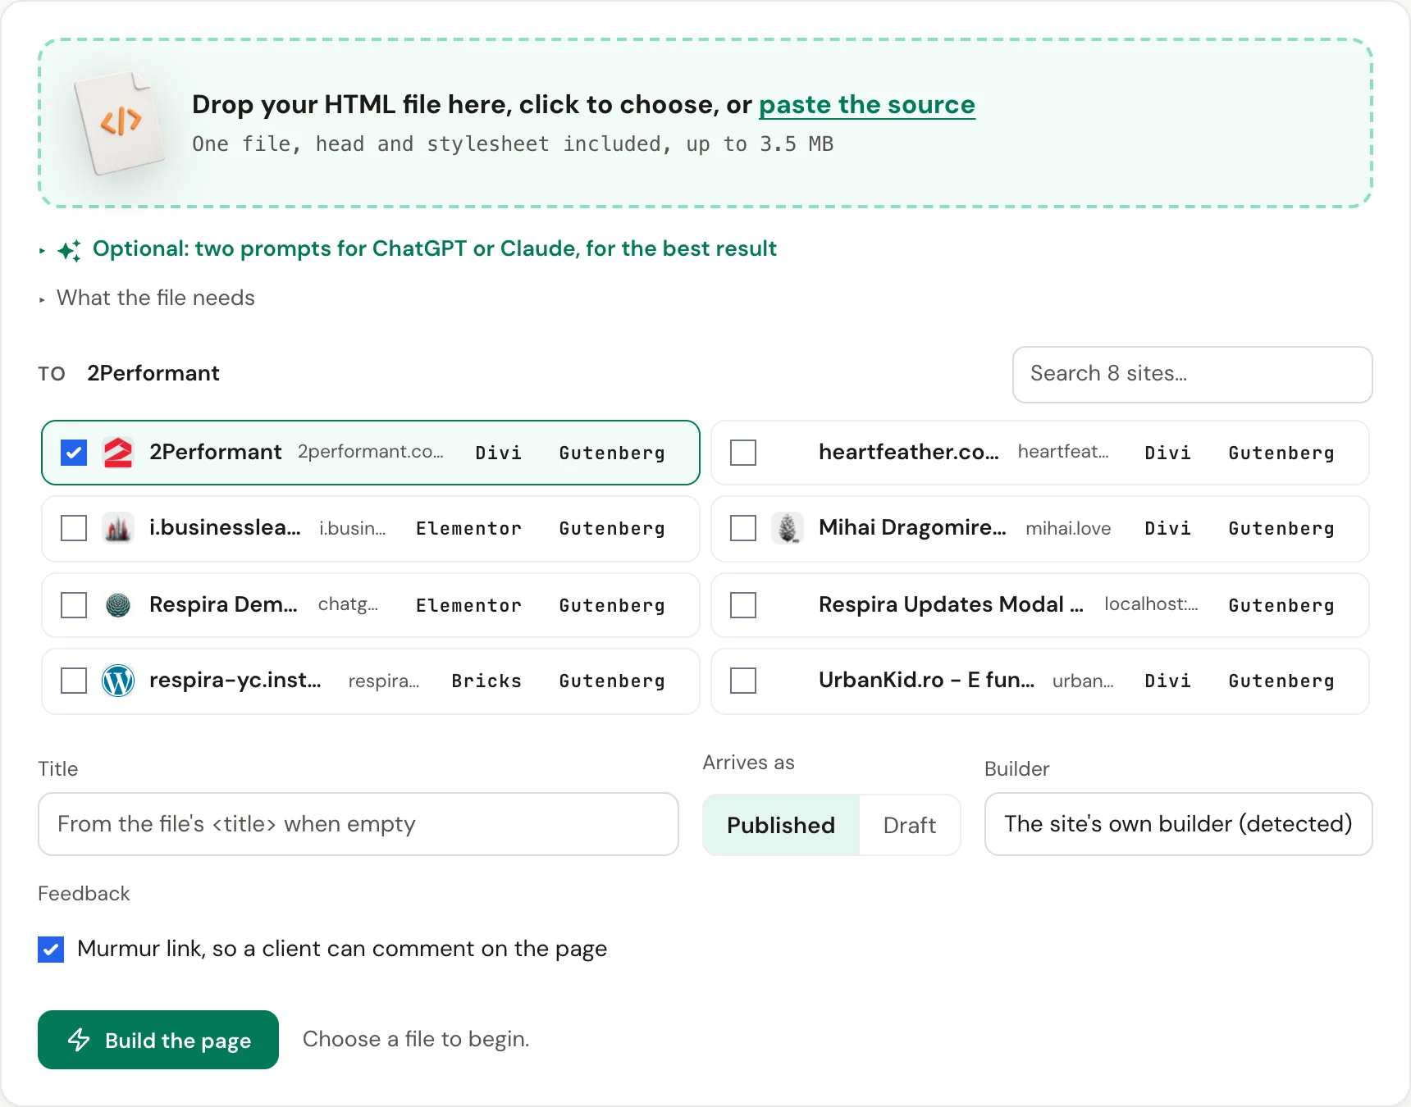Click the Respira Updates Modal site name
1411x1107 pixels.
click(952, 604)
